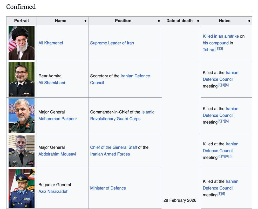This screenshot has height=209, width=258.
Task: Open Abdolrahim Mousavi's portrait image
Action: tap(22, 151)
